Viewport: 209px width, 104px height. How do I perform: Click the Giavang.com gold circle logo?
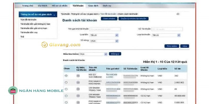[44, 45]
